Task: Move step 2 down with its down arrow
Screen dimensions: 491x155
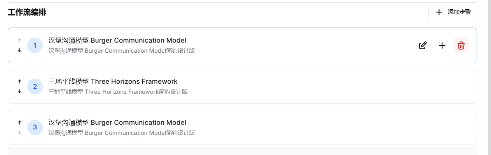Action: (20, 91)
